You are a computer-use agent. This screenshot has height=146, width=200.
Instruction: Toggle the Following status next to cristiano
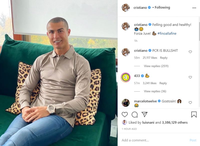tap(162, 7)
